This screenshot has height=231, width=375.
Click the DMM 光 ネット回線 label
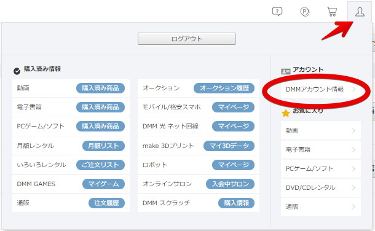coord(170,126)
